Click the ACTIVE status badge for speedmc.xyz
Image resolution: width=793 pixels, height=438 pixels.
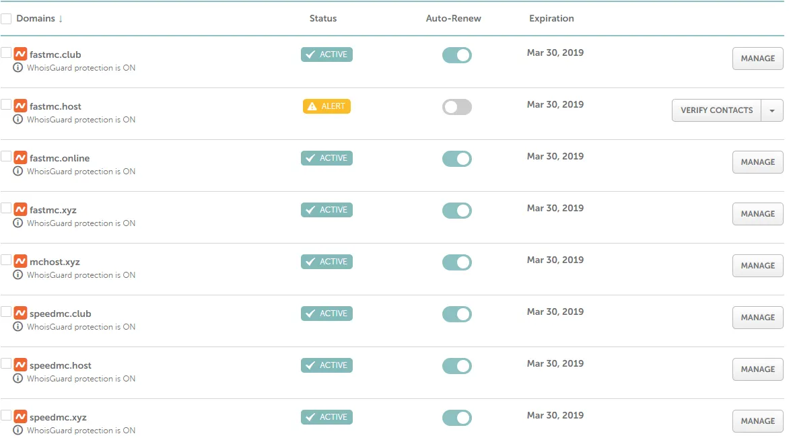[326, 416]
